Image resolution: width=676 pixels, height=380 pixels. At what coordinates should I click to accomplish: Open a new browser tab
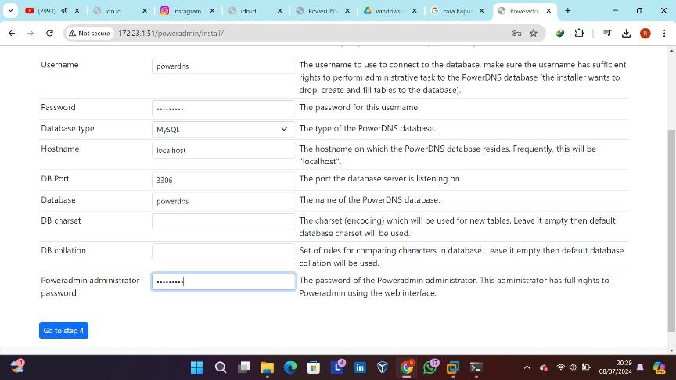(568, 11)
